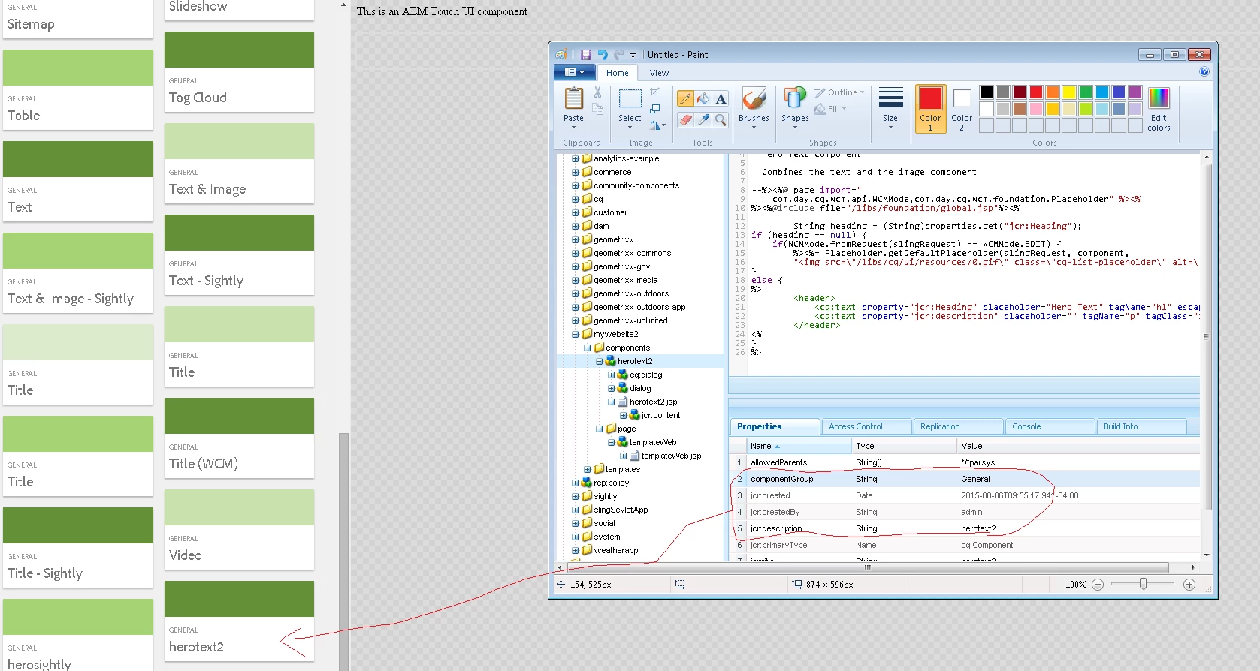The height and width of the screenshot is (671, 1260).
Task: Click the Redo arrow in Paint
Action: coord(618,55)
